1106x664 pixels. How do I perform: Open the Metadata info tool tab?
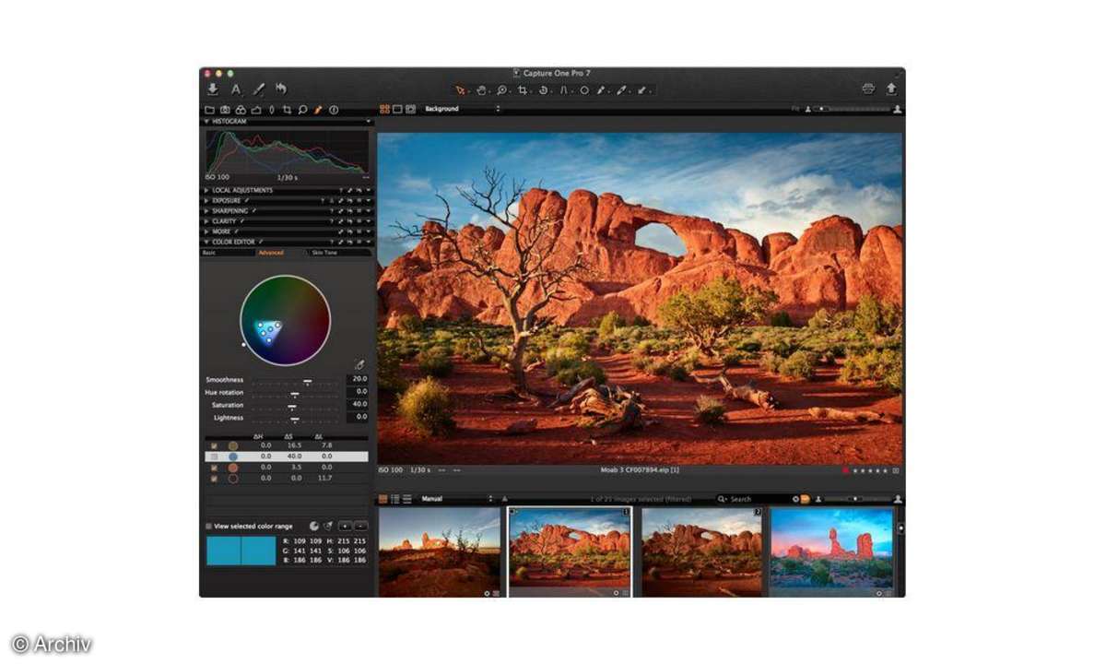tap(334, 110)
